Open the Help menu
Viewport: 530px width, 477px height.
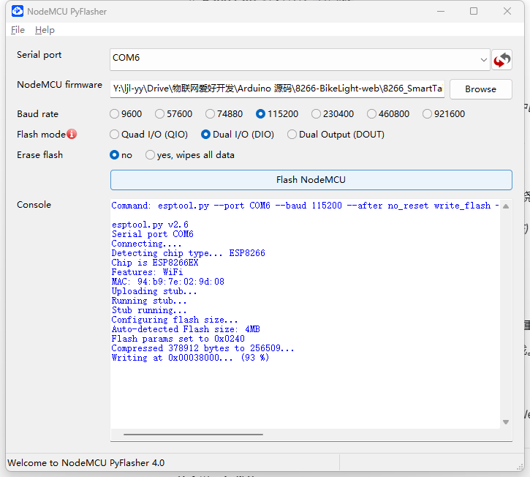point(45,30)
